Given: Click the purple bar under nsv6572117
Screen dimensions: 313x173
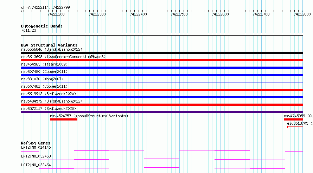Looking at the screenshot, I should click(162, 112).
